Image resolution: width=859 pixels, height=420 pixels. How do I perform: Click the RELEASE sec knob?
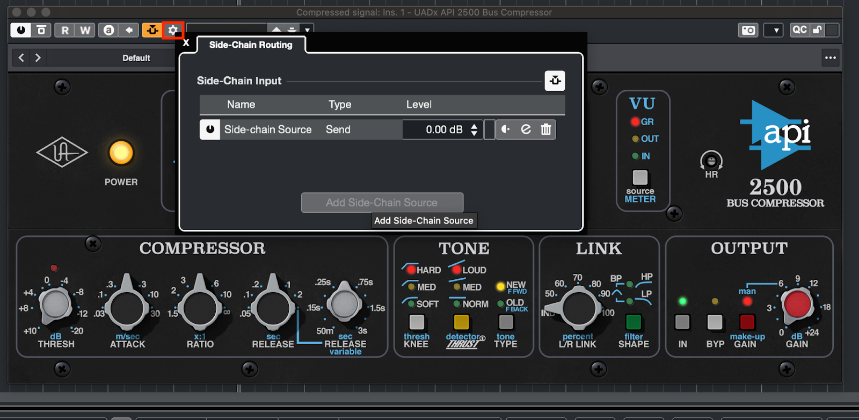(x=273, y=306)
